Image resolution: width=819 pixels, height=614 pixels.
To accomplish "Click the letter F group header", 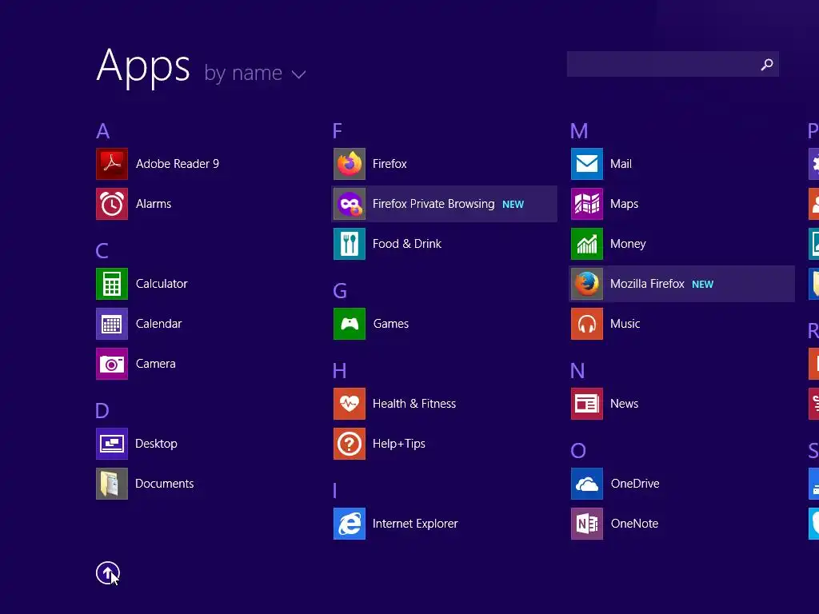I will pyautogui.click(x=338, y=130).
